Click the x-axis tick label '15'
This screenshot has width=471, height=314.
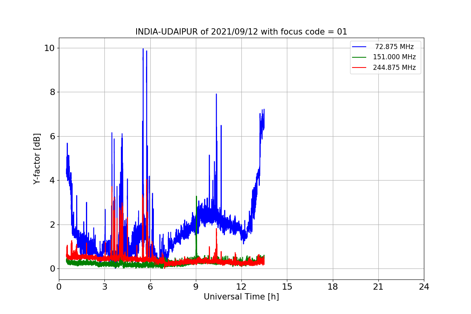point(287,287)
